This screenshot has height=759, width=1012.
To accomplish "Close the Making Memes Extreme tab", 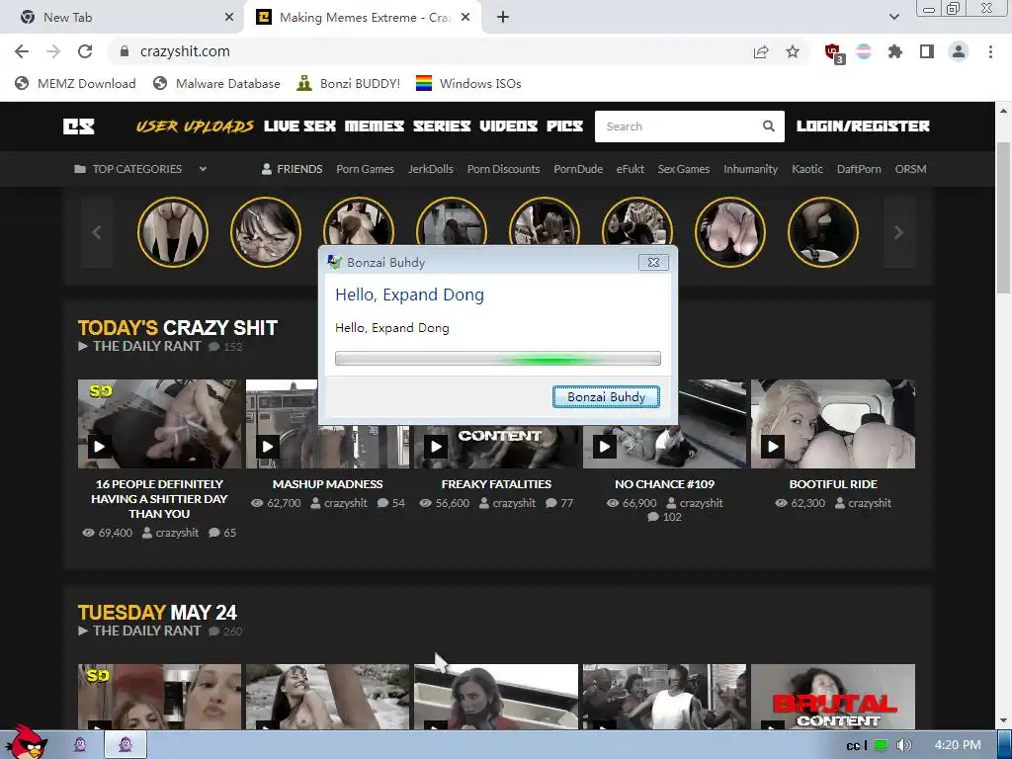I will pyautogui.click(x=465, y=18).
